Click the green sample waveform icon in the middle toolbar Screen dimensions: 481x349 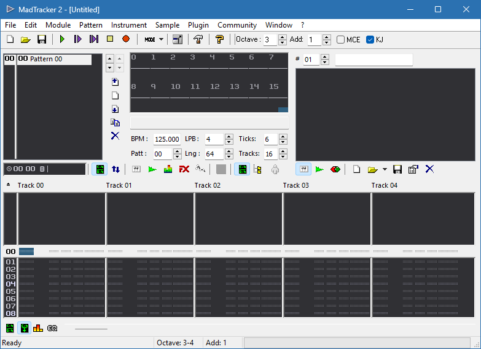[x=152, y=169]
